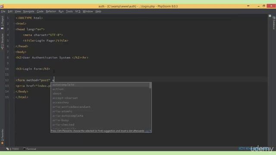Open the Edit menu
The image size is (276, 155).
[10, 12]
